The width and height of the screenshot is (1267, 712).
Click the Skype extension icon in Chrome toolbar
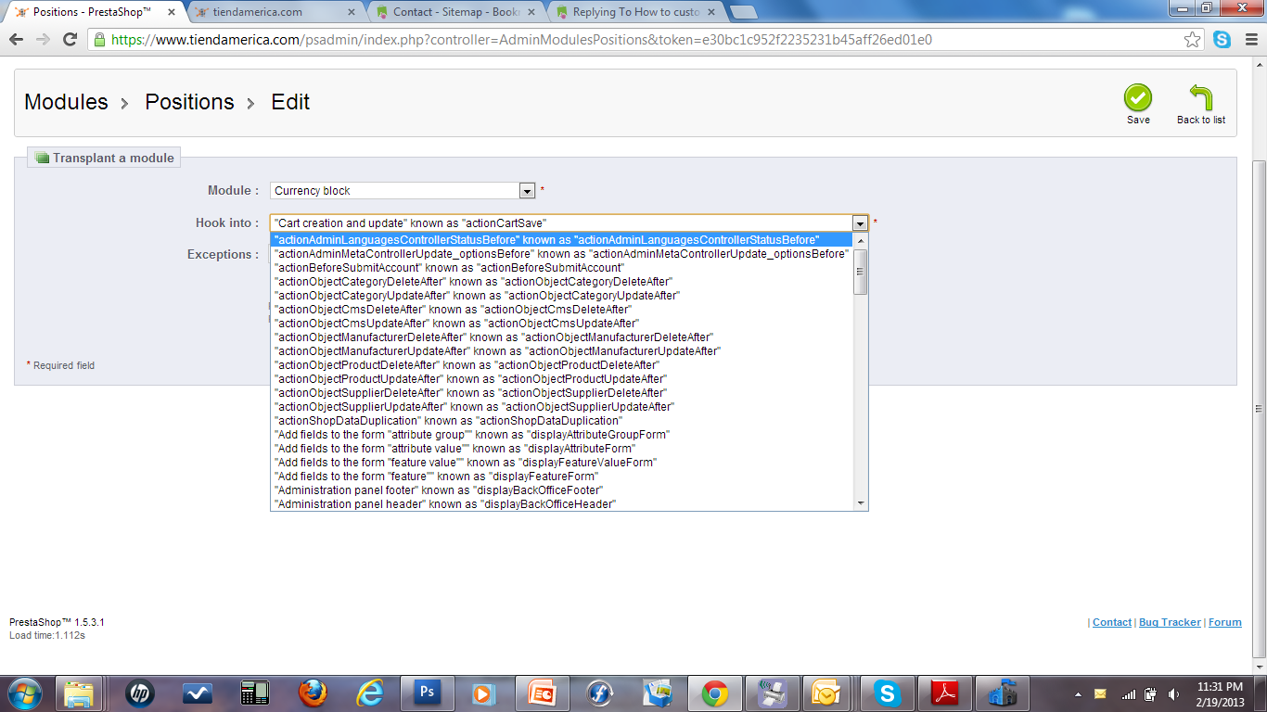pos(1222,40)
